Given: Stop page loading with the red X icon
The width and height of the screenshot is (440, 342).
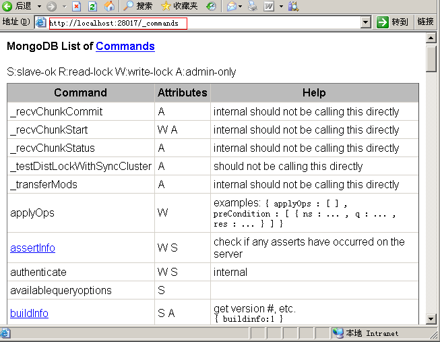Looking at the screenshot, I should coord(76,6).
